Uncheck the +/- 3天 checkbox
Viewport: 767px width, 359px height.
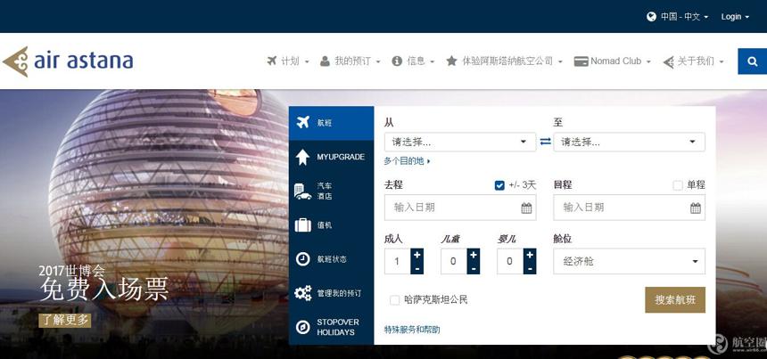coord(499,185)
